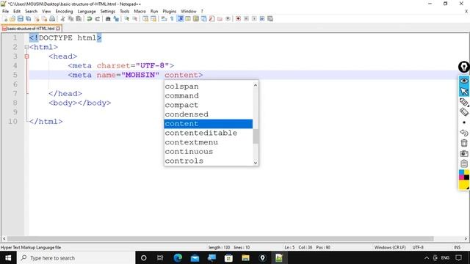Choose 'colspan' from the autocomplete list

pos(209,87)
